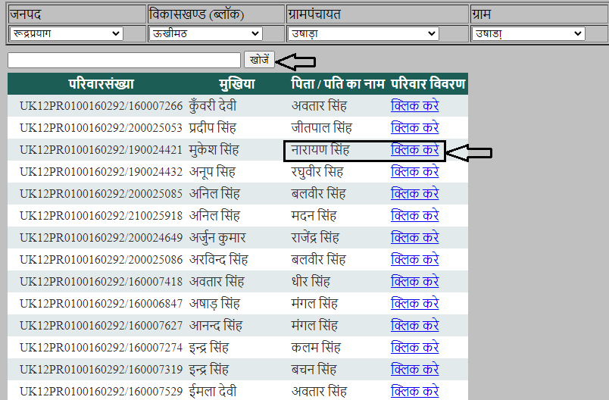The height and width of the screenshot is (400, 609).
Task: Open क्लिक करे link for अरविन्द सिंह
Action: [414, 260]
